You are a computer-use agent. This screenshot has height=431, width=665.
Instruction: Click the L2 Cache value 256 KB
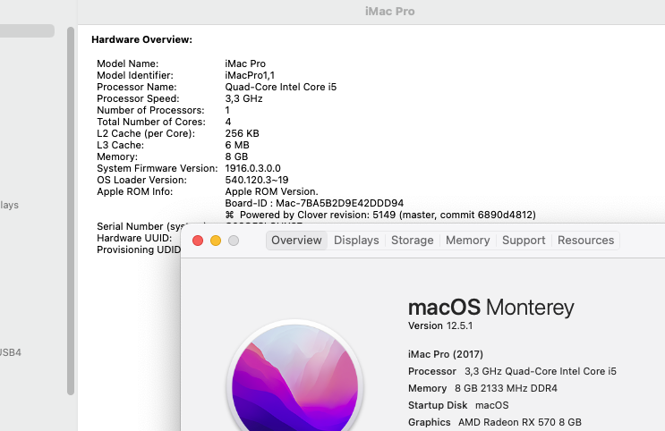pyautogui.click(x=243, y=133)
